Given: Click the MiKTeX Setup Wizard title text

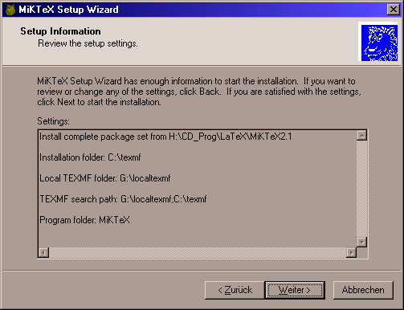Looking at the screenshot, I should pyautogui.click(x=68, y=10).
